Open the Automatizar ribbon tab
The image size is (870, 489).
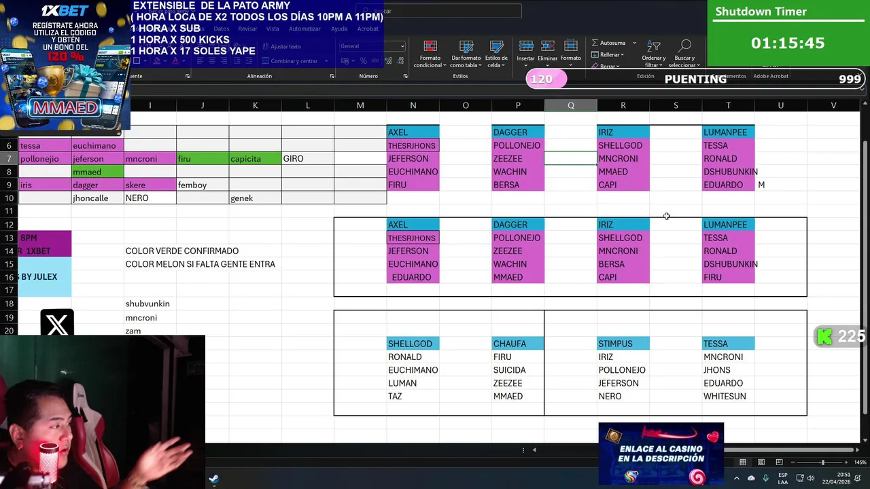pos(304,29)
